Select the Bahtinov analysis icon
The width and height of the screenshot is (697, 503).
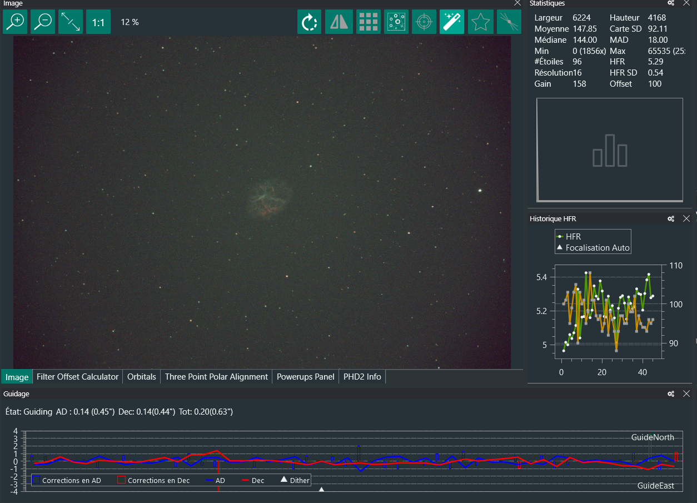[x=509, y=22]
